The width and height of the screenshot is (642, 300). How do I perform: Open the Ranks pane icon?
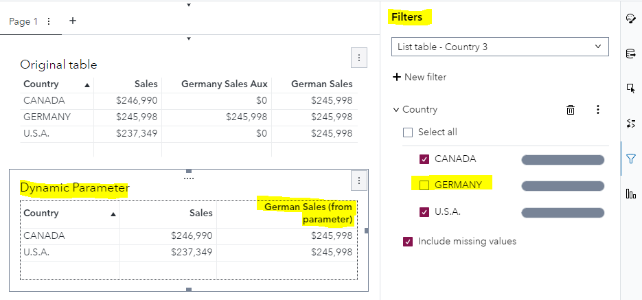[630, 194]
